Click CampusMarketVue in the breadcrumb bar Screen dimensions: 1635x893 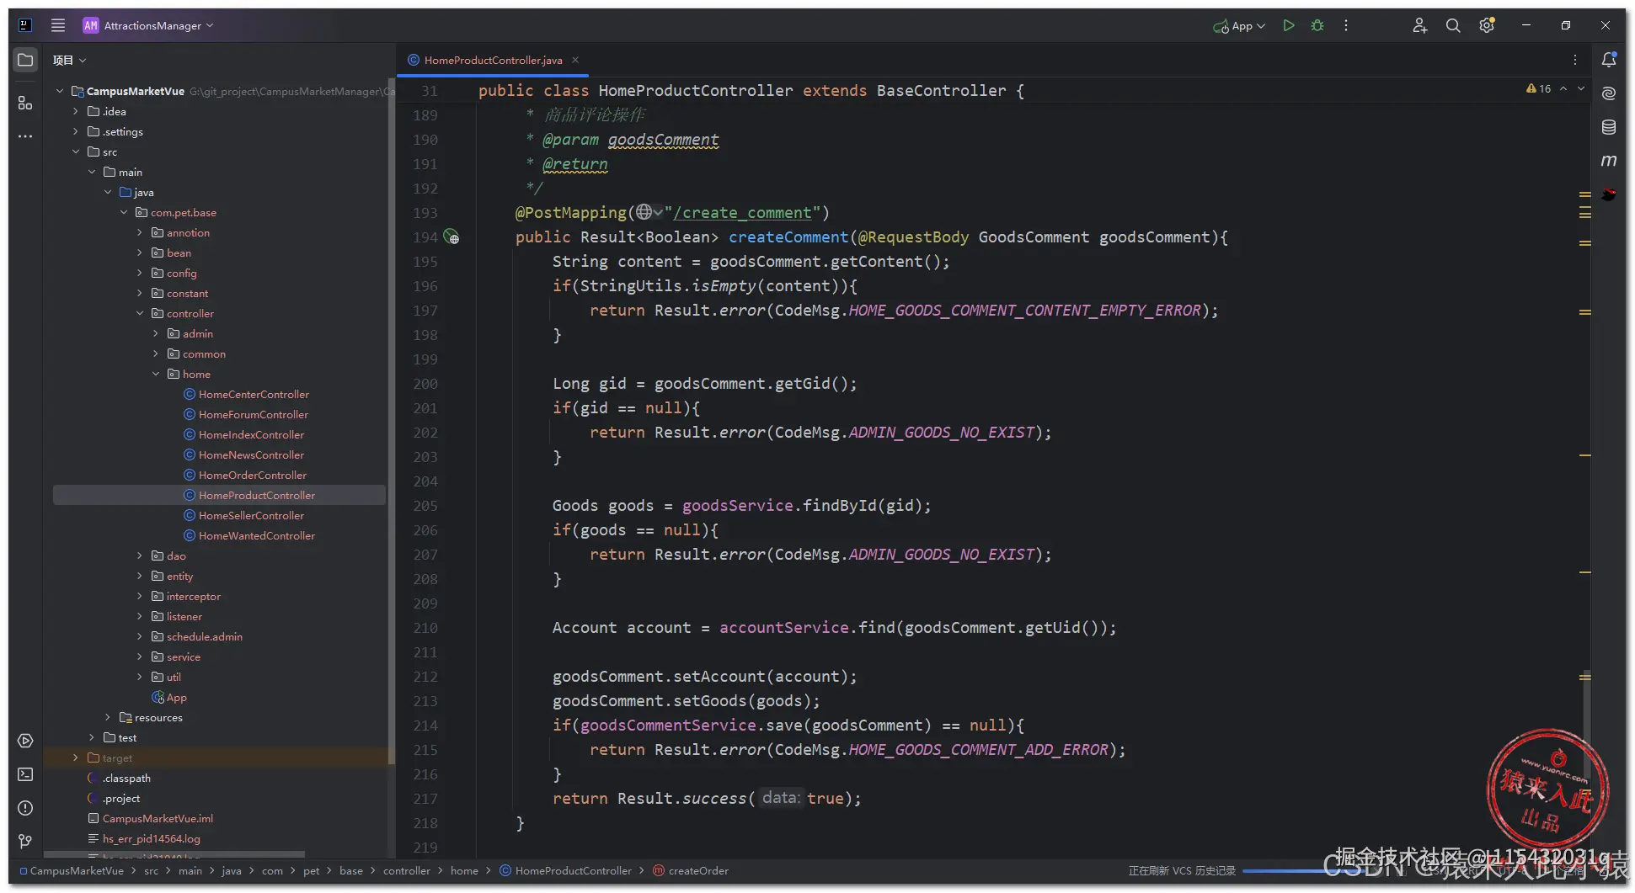[x=72, y=870]
